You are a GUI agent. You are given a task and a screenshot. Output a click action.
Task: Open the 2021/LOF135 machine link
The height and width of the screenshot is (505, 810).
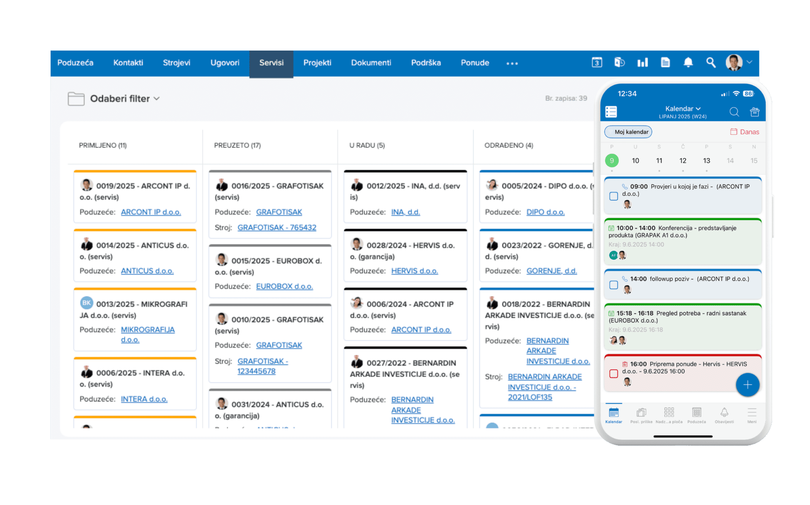545,387
